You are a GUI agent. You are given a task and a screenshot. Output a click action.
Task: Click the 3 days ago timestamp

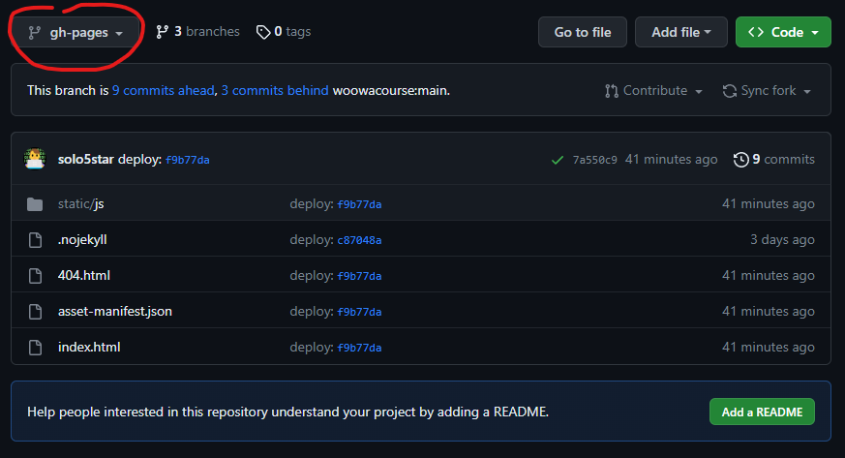(x=782, y=240)
